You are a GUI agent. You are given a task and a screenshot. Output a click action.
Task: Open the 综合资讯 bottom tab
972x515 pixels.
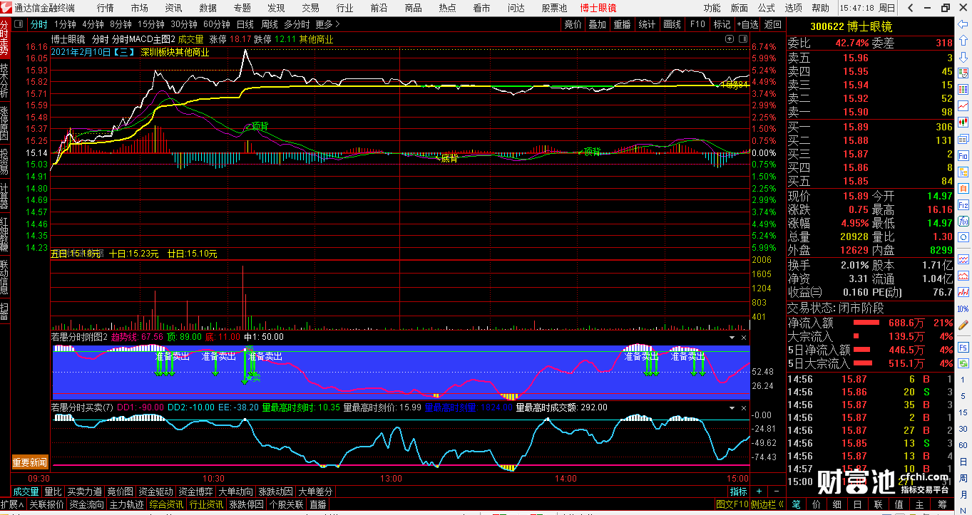pos(166,504)
